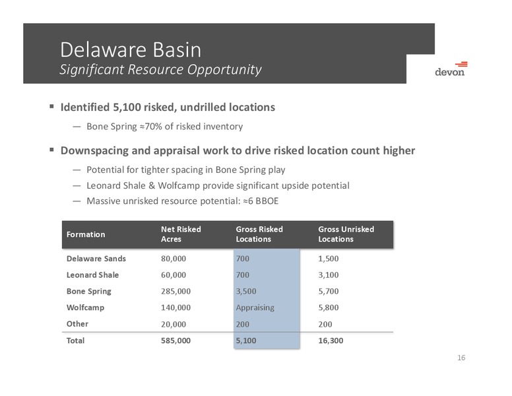The image size is (512, 396).
Task: Click the 585,000 total acres cell
Action: click(x=176, y=341)
